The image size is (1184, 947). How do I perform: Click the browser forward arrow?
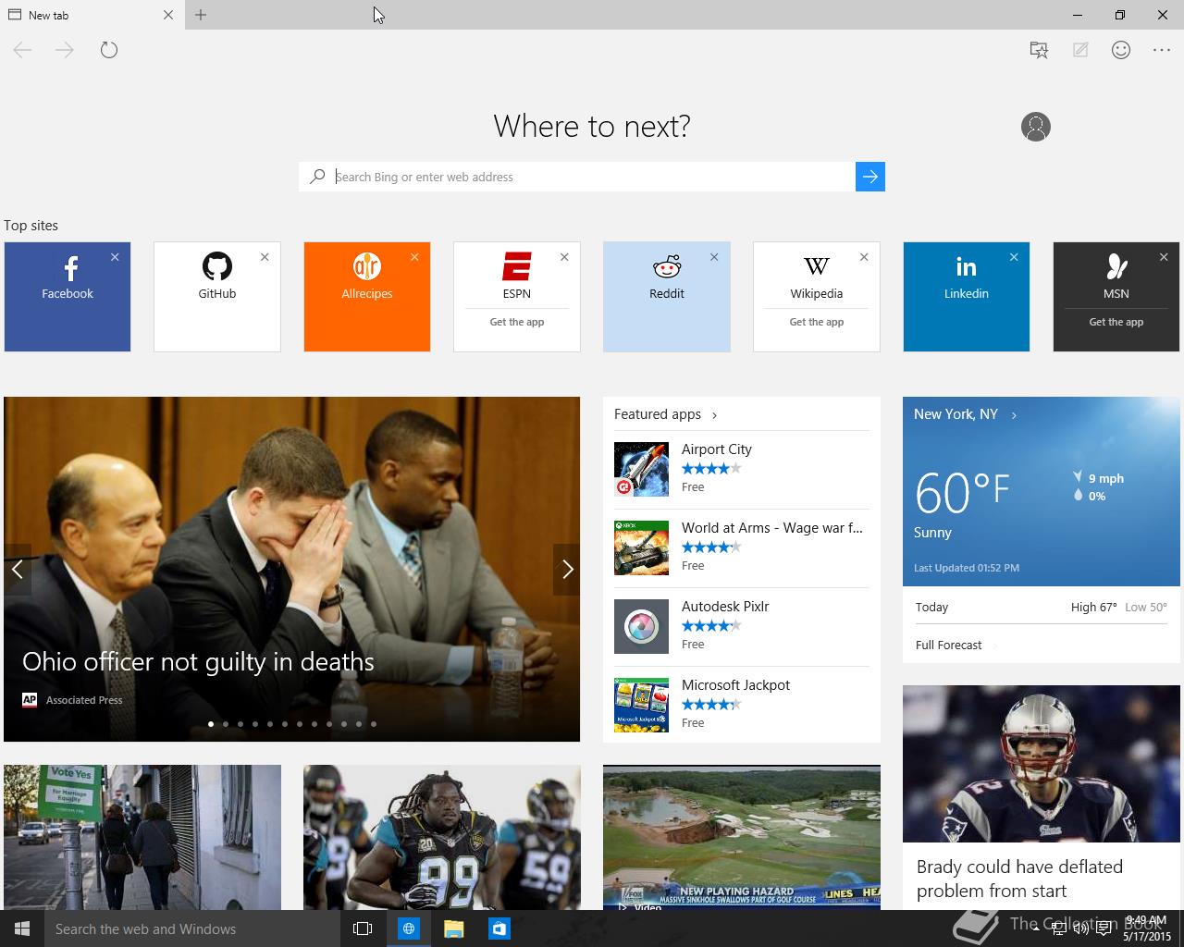(x=65, y=50)
